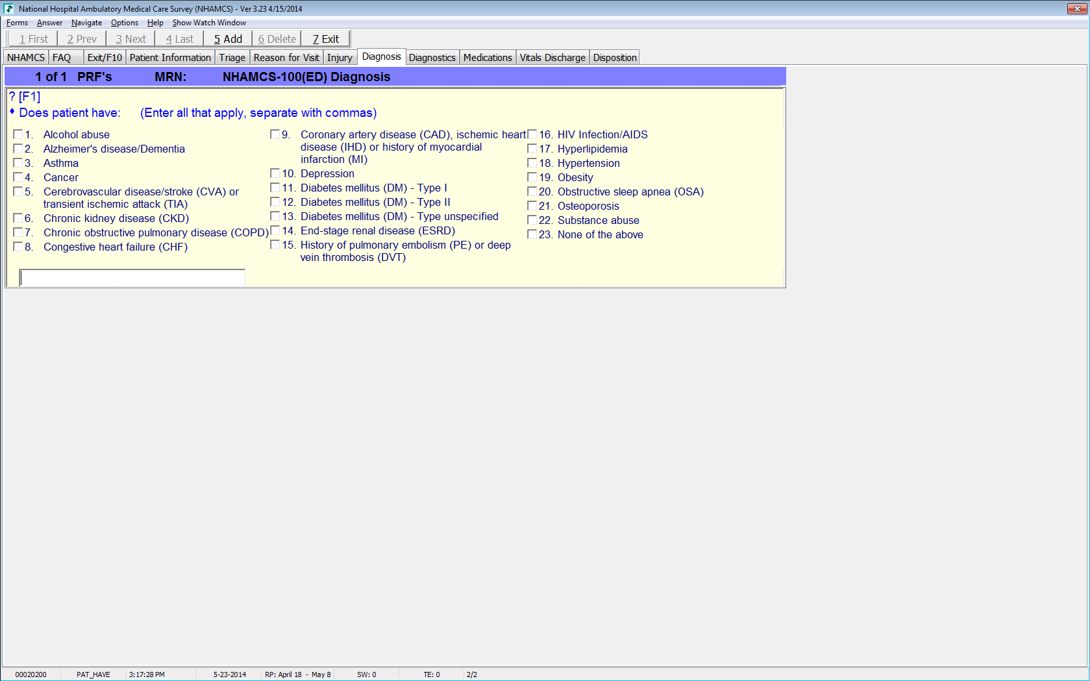Check the HIV Infection/AIDS checkbox
The width and height of the screenshot is (1090, 681).
click(532, 134)
